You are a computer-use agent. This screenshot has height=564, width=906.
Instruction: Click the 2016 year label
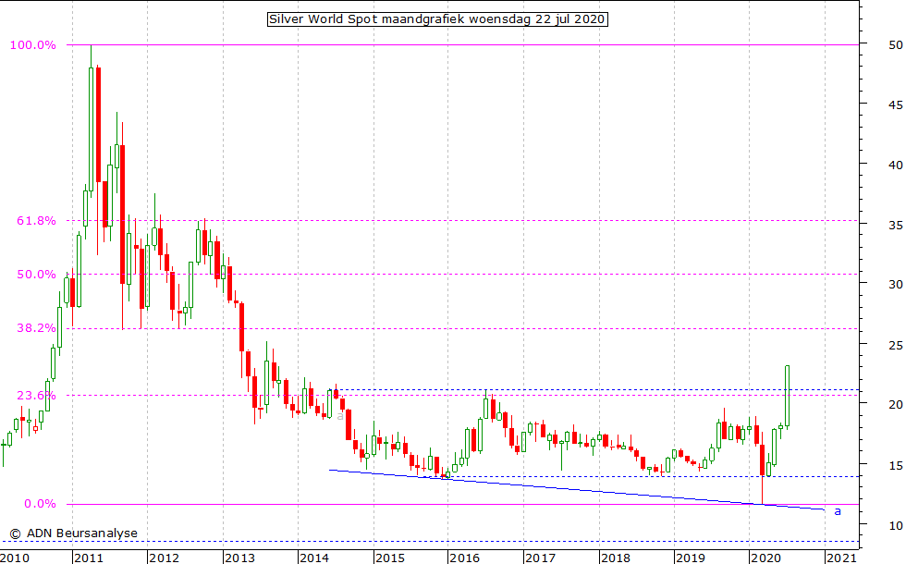tap(464, 558)
